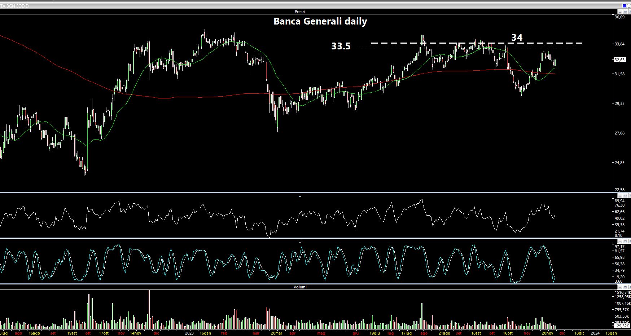The height and width of the screenshot is (336, 631).
Task: Minimize the RSI indicator panel below the price chart
Action: tap(620, 195)
